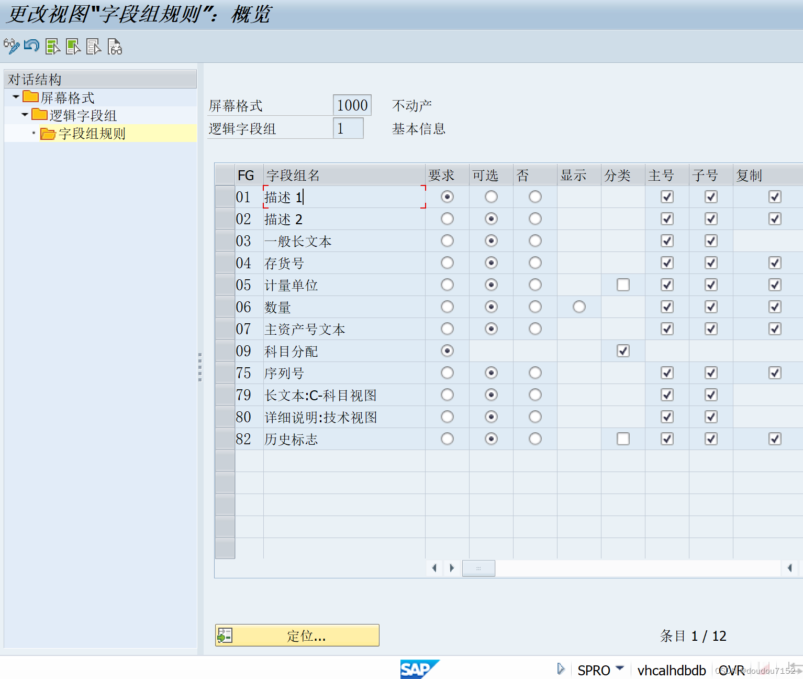Click the Select Block toolbar icon
The width and height of the screenshot is (803, 679).
click(73, 47)
